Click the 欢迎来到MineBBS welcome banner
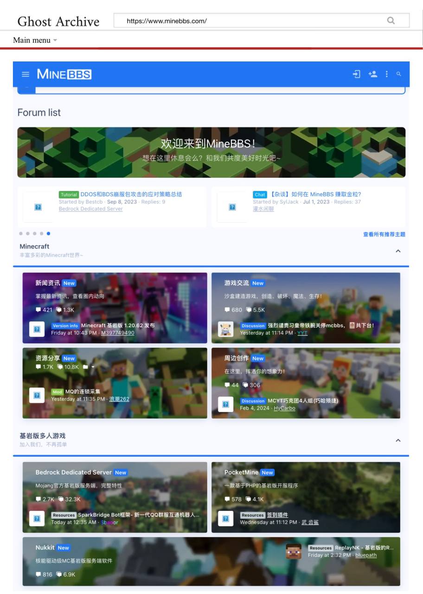Screen dimensions: 423x594 (x=211, y=152)
